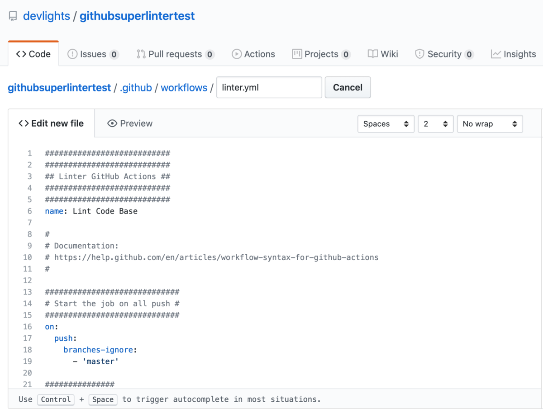The height and width of the screenshot is (409, 543).
Task: Place cursor on the 'master' value line
Action: [x=96, y=361]
